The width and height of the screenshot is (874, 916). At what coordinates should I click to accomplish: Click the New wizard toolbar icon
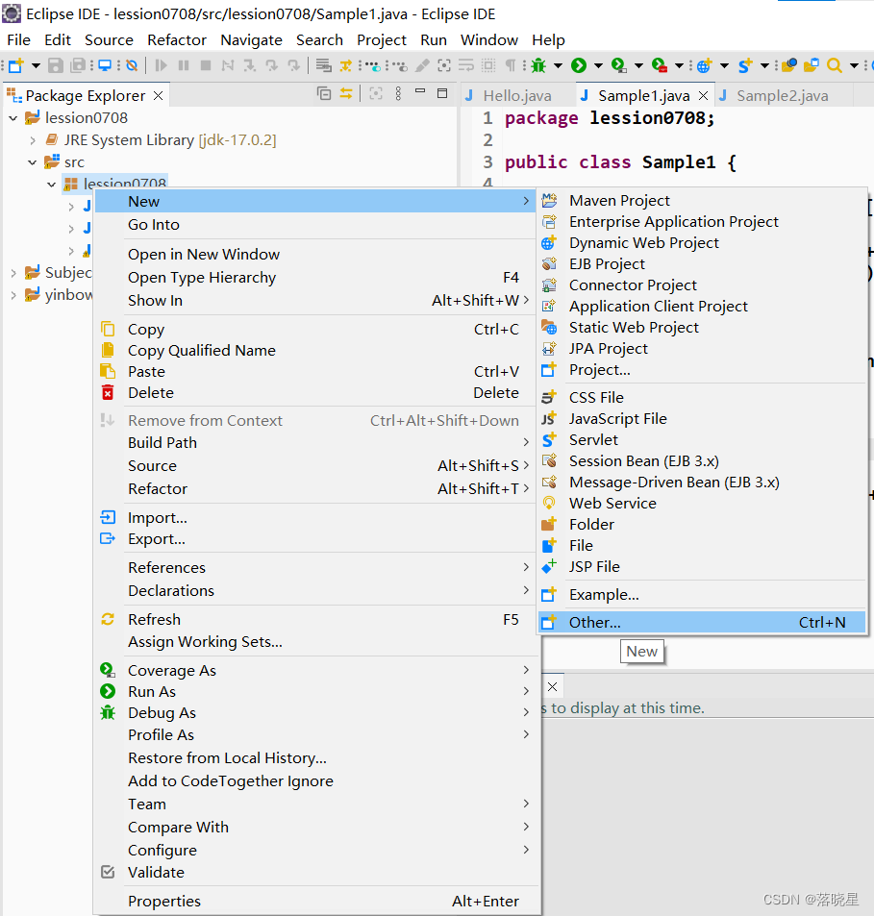pyautogui.click(x=15, y=65)
